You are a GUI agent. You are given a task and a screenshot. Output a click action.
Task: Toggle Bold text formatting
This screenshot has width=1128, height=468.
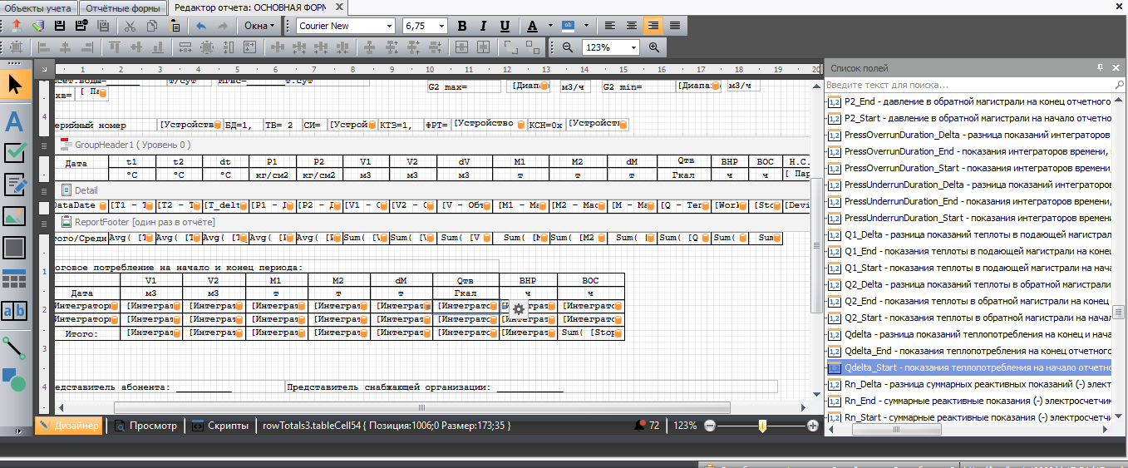point(462,26)
